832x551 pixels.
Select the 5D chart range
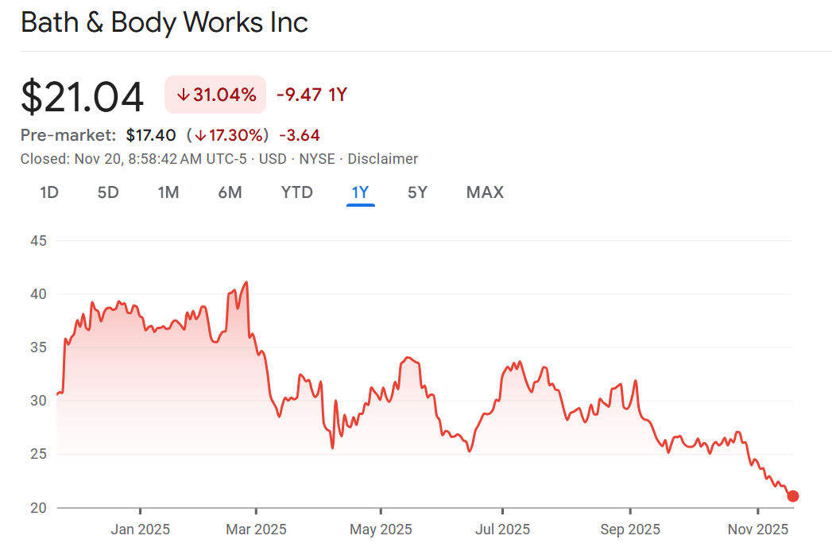click(108, 192)
